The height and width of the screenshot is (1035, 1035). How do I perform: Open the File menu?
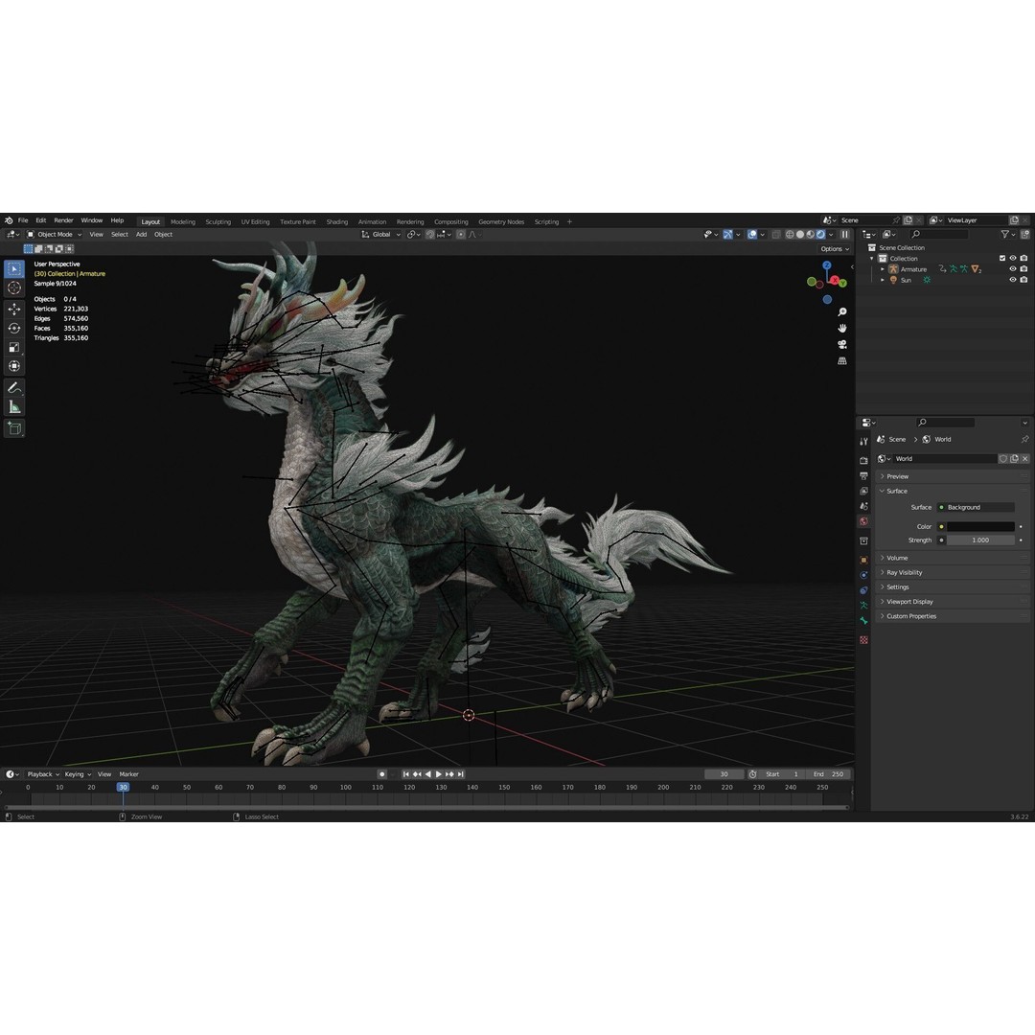(23, 220)
